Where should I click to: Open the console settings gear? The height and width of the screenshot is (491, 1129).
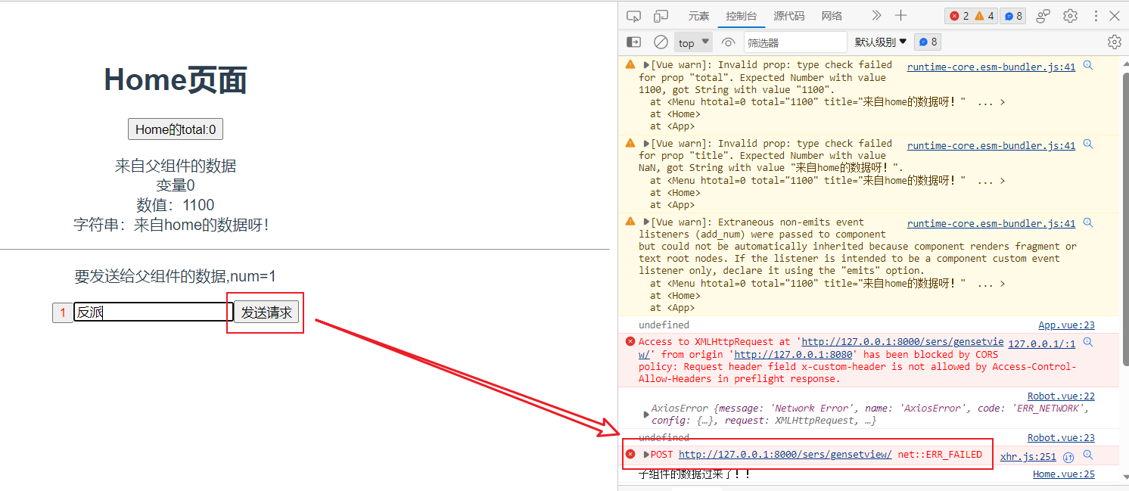coord(1114,42)
